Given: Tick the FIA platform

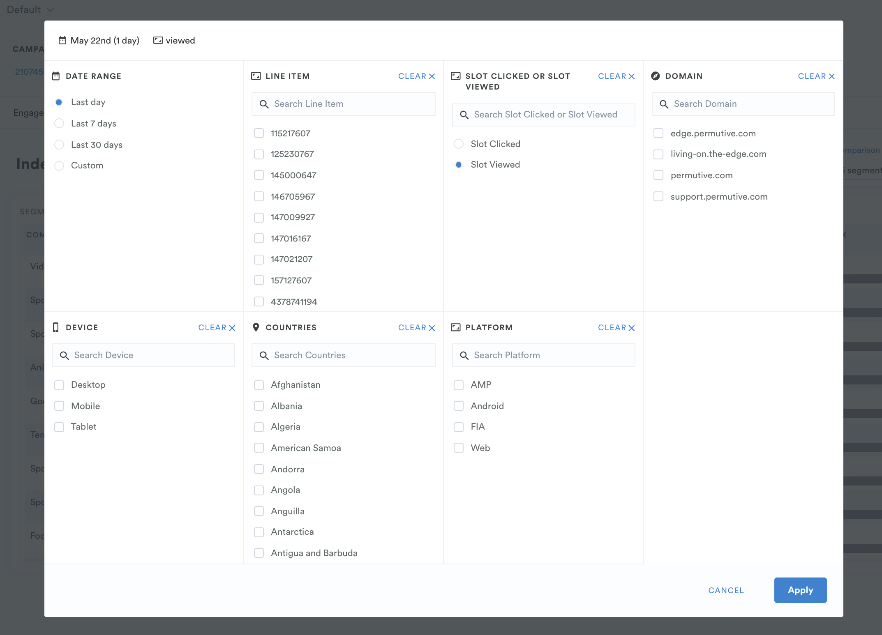Looking at the screenshot, I should [x=459, y=427].
